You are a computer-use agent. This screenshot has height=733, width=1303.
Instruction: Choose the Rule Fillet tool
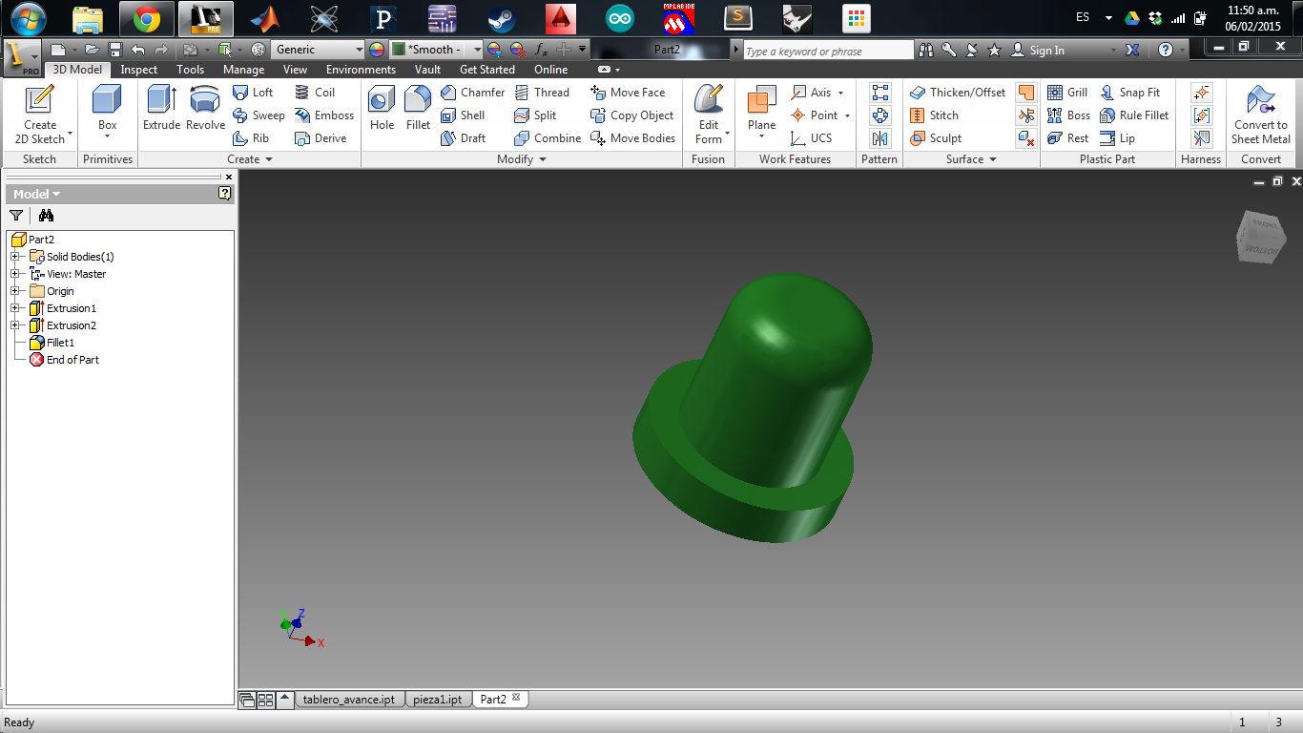(x=1134, y=115)
